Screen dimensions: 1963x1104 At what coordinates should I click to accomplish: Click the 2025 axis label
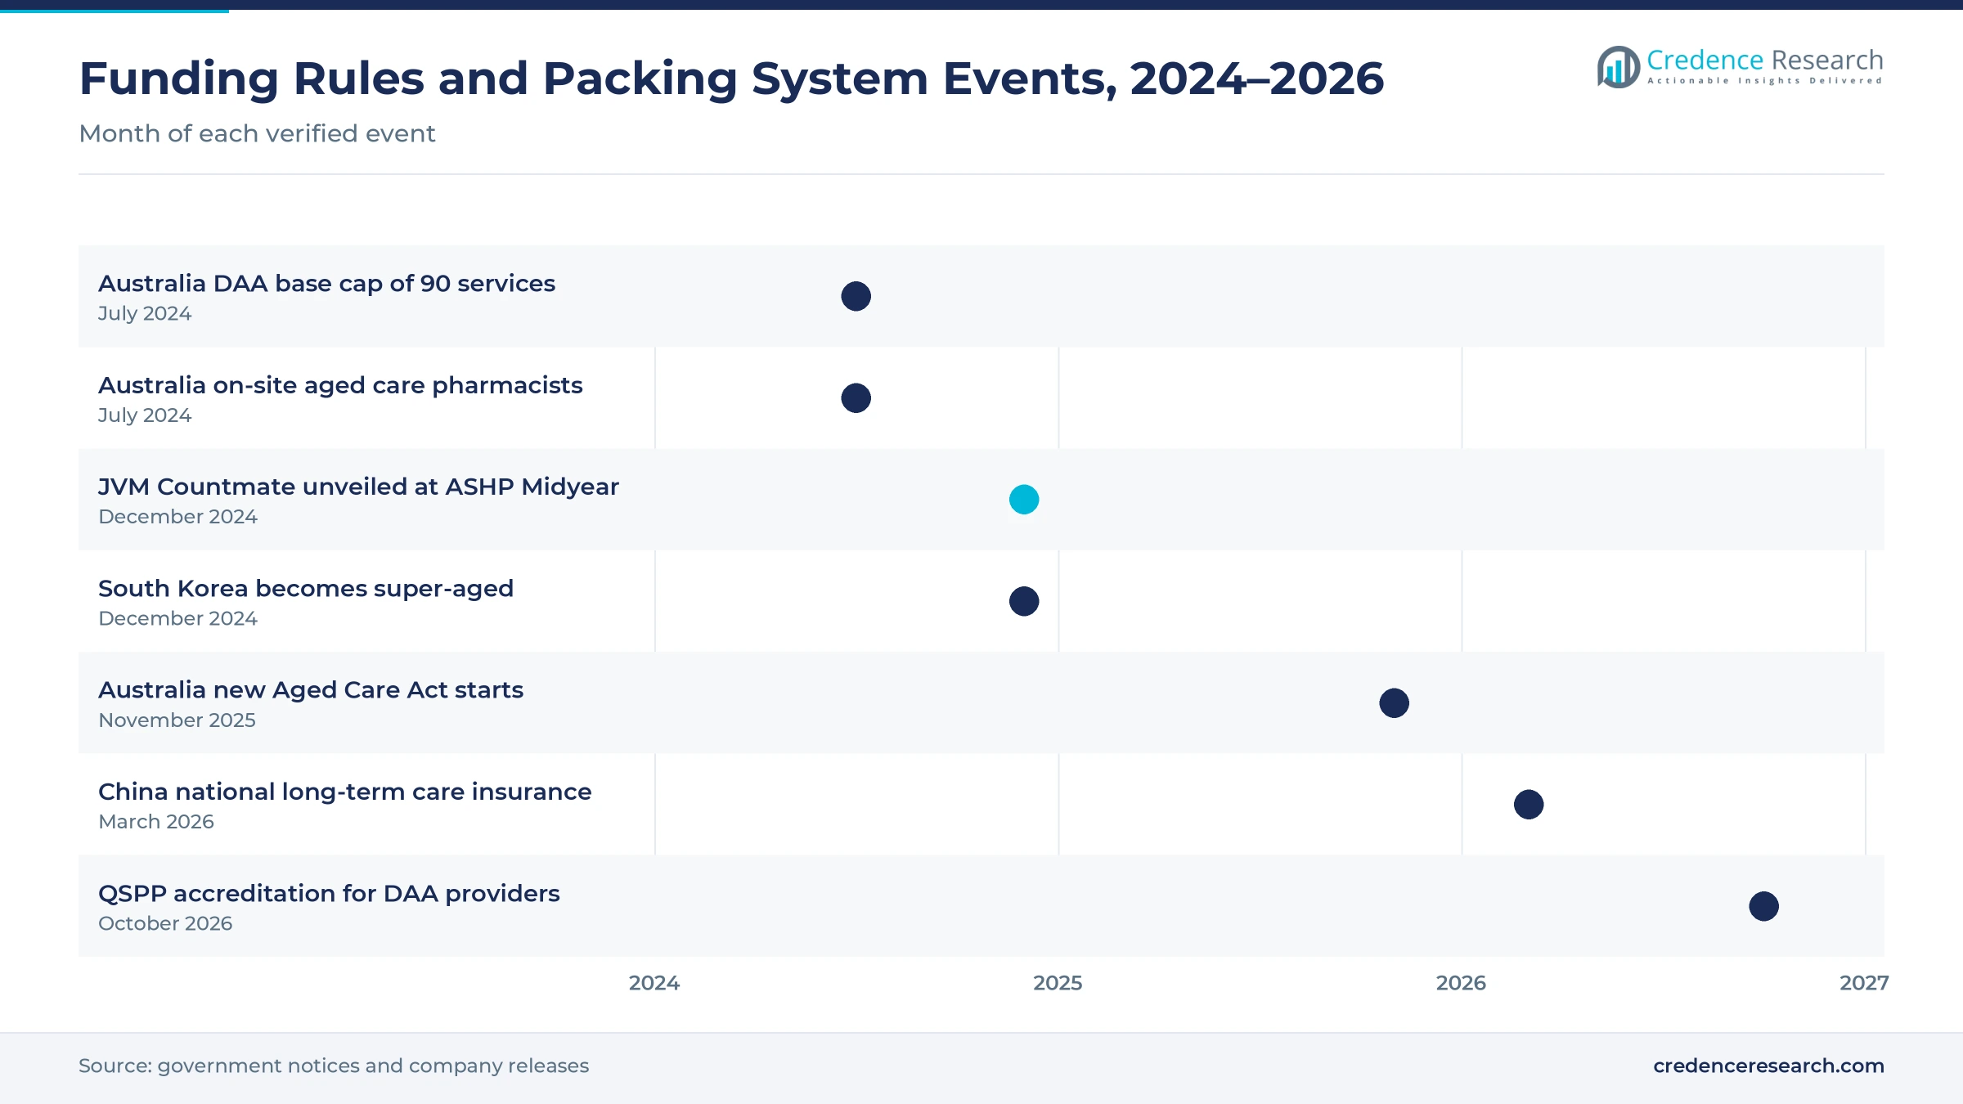tap(1058, 983)
